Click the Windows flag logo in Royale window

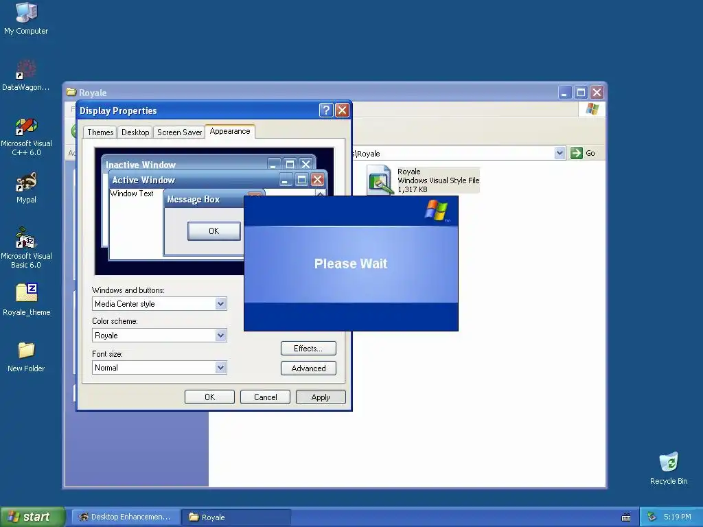pyautogui.click(x=592, y=109)
